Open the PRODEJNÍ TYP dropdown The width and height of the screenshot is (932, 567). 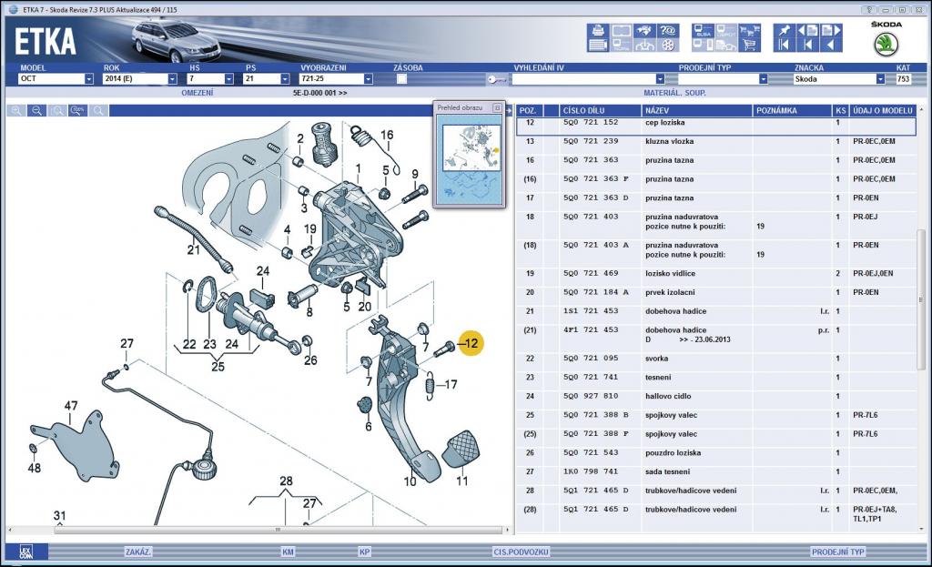point(764,79)
